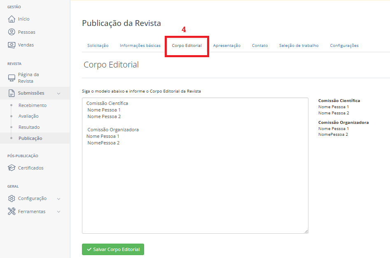
Task: Switch to the Configurações tab
Action: (x=344, y=46)
